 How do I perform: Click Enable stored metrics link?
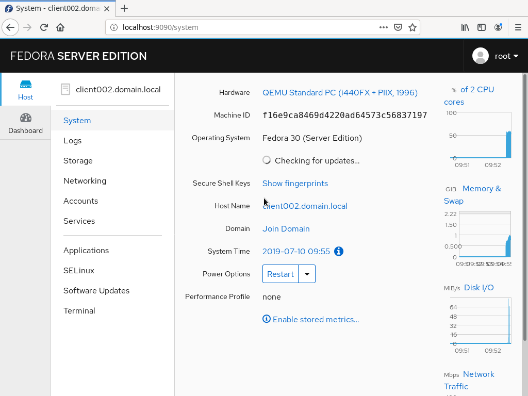click(316, 319)
